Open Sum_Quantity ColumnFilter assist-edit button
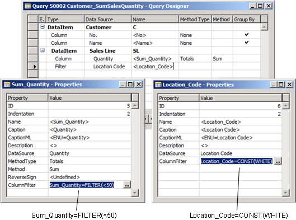 tap(127, 185)
